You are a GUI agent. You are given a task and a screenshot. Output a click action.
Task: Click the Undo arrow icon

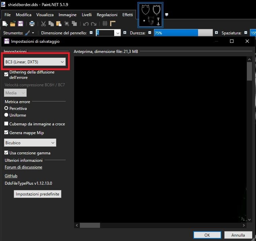pyautogui.click(x=86, y=24)
